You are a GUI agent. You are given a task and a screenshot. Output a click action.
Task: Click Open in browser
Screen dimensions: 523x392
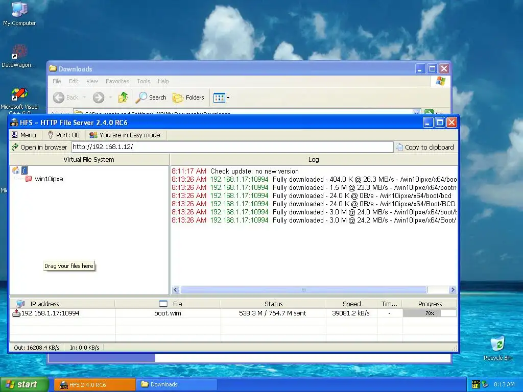click(x=39, y=147)
